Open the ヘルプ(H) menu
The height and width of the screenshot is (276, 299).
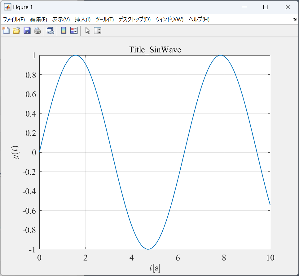199,20
